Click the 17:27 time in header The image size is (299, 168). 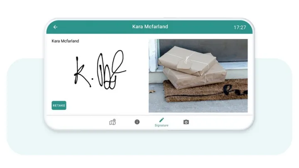(240, 27)
